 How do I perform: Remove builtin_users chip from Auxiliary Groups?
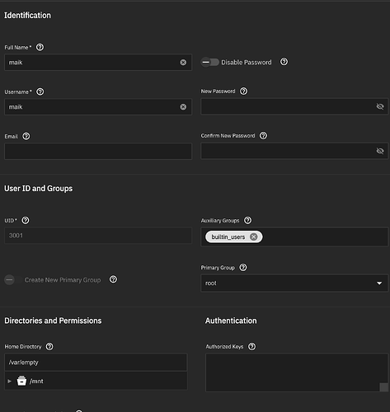coord(254,236)
